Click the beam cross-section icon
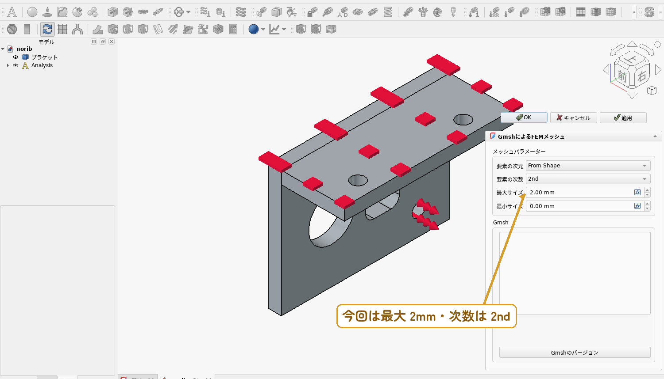The width and height of the screenshot is (664, 379). tap(113, 12)
